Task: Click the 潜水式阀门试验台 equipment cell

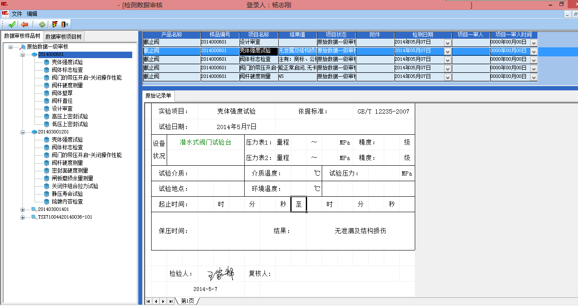Action: (x=205, y=142)
